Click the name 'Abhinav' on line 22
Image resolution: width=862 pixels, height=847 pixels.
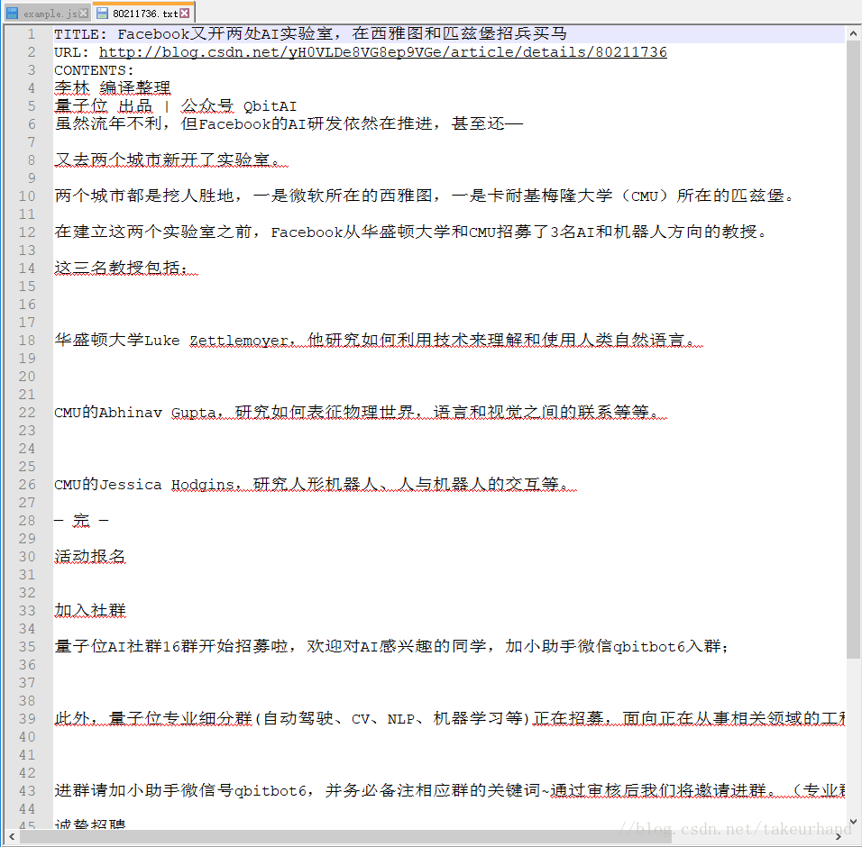(131, 413)
